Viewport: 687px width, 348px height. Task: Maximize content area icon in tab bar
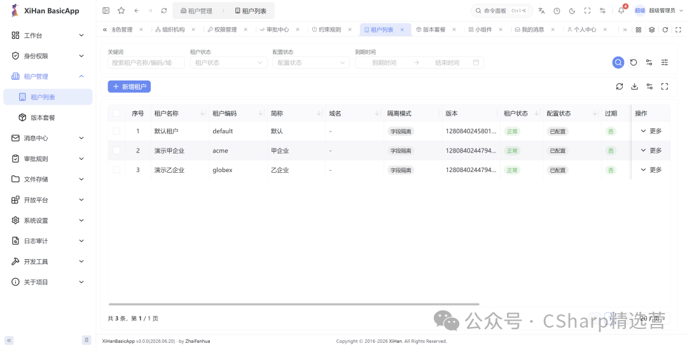click(678, 30)
